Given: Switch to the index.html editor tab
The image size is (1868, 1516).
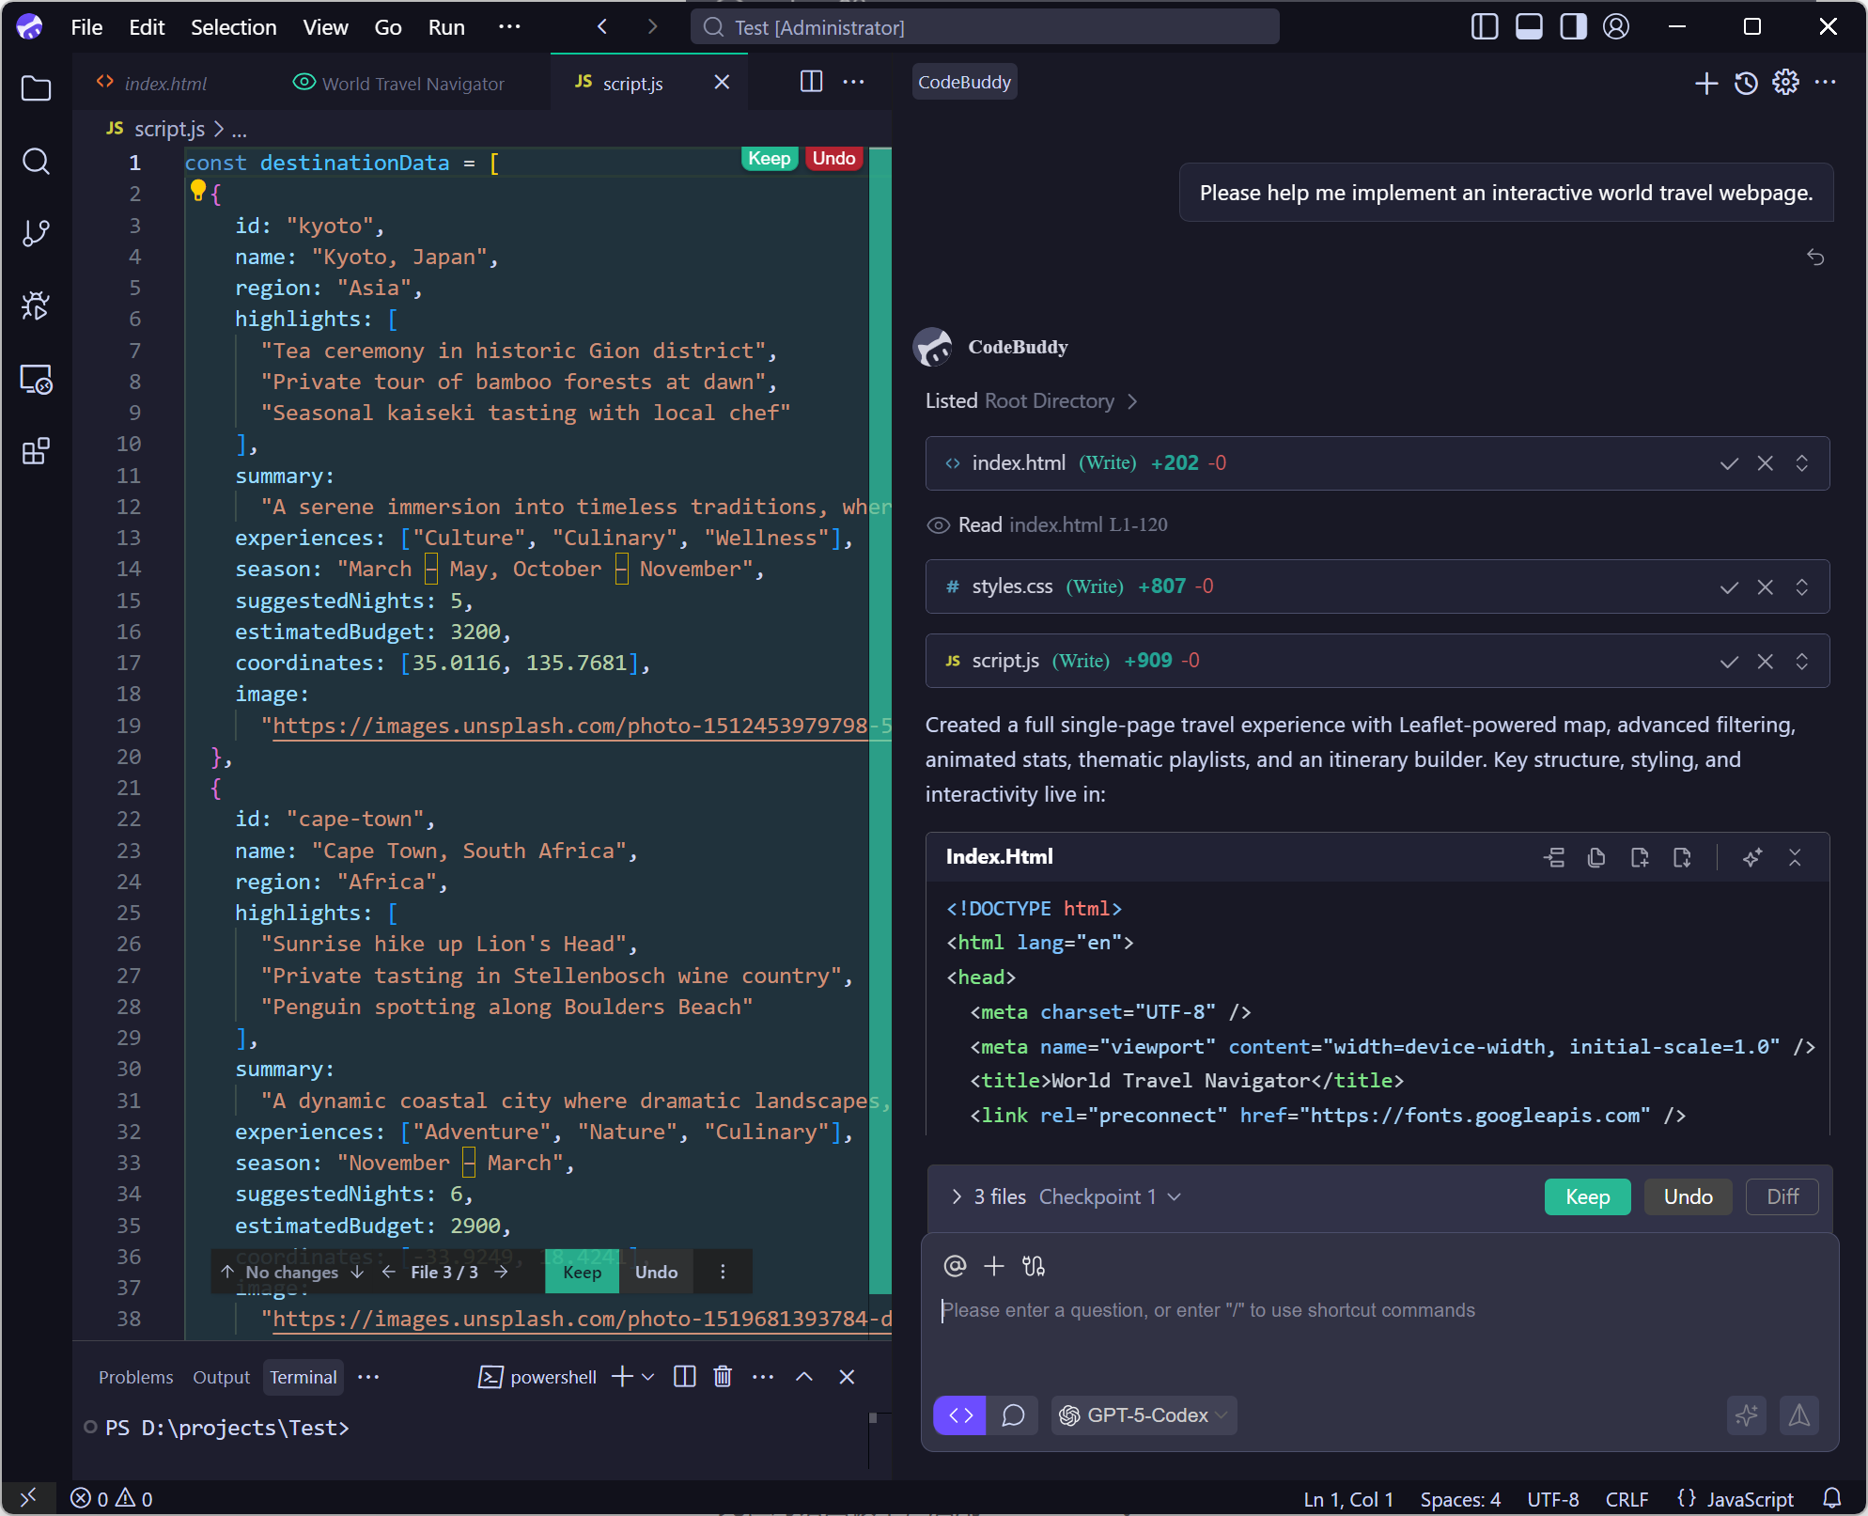Looking at the screenshot, I should coord(165,84).
